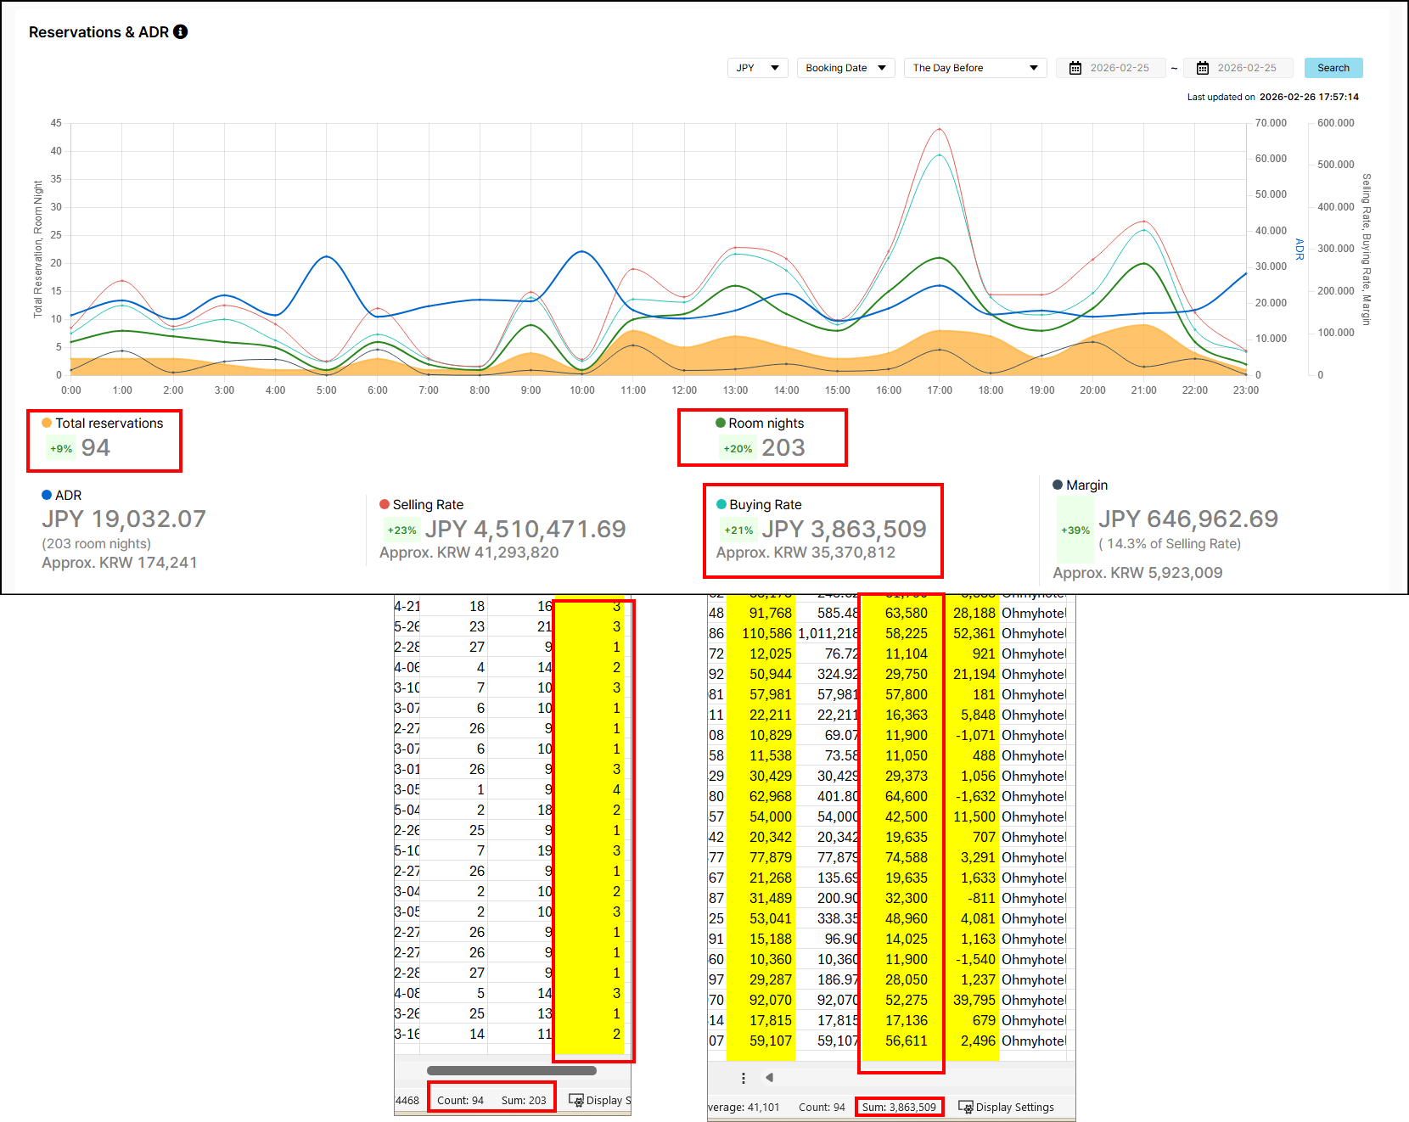Click the orange Total reservations legend dot
1409x1122 pixels.
click(x=47, y=423)
